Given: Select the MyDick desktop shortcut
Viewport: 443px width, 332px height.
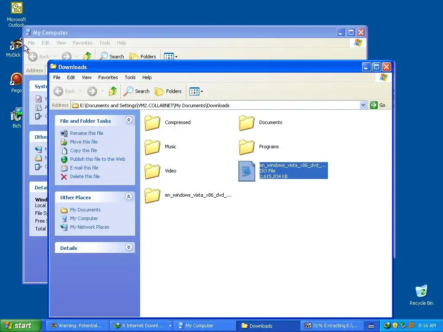Looking at the screenshot, I should click(14, 48).
